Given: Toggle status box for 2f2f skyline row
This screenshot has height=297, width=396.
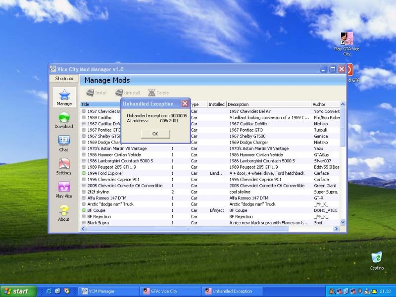Looking at the screenshot, I should click(84, 192).
